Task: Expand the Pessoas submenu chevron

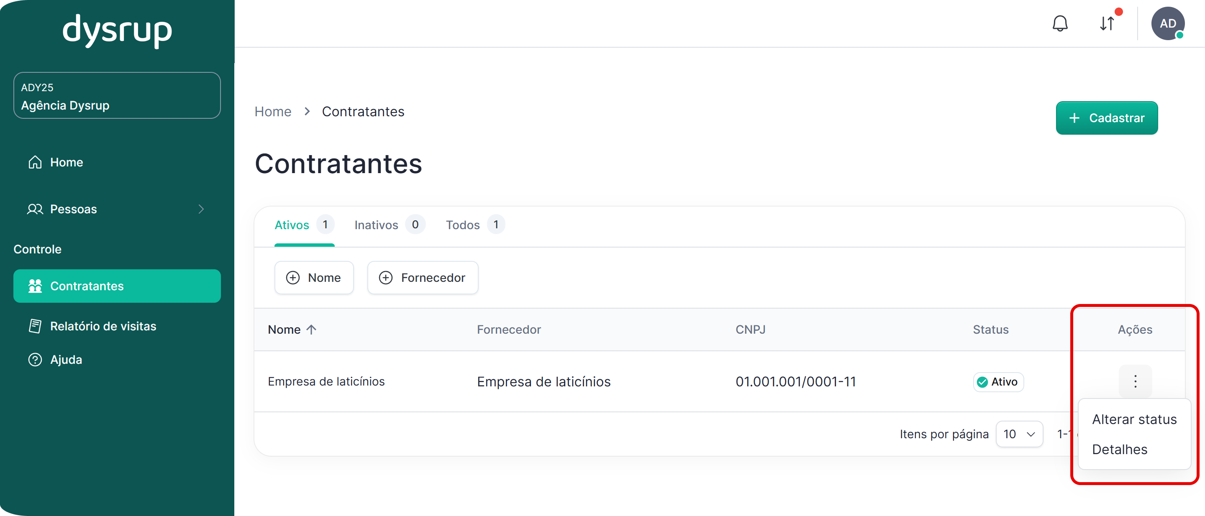Action: (x=201, y=209)
